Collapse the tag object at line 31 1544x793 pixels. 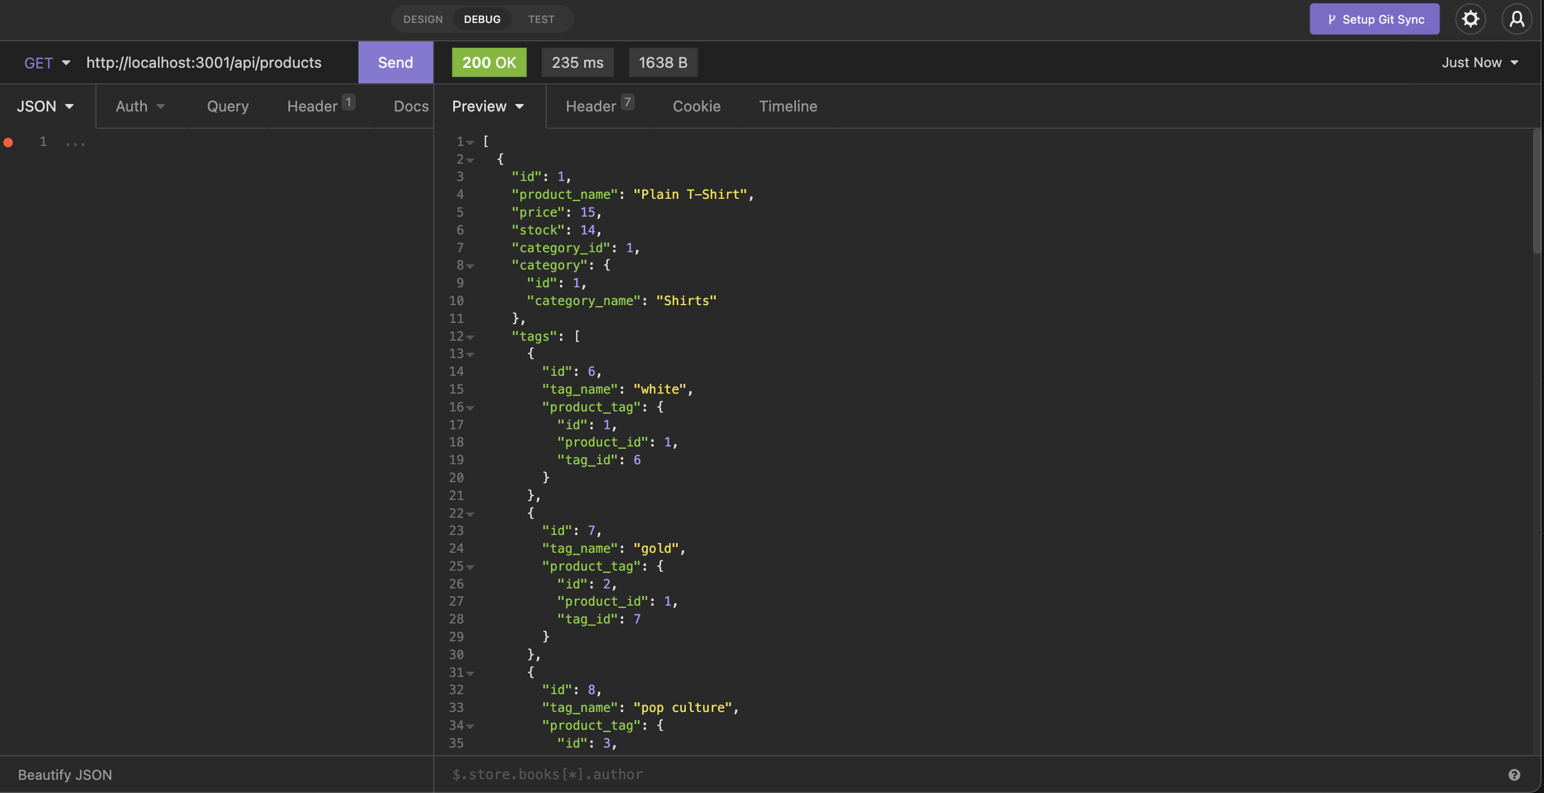pyautogui.click(x=470, y=673)
